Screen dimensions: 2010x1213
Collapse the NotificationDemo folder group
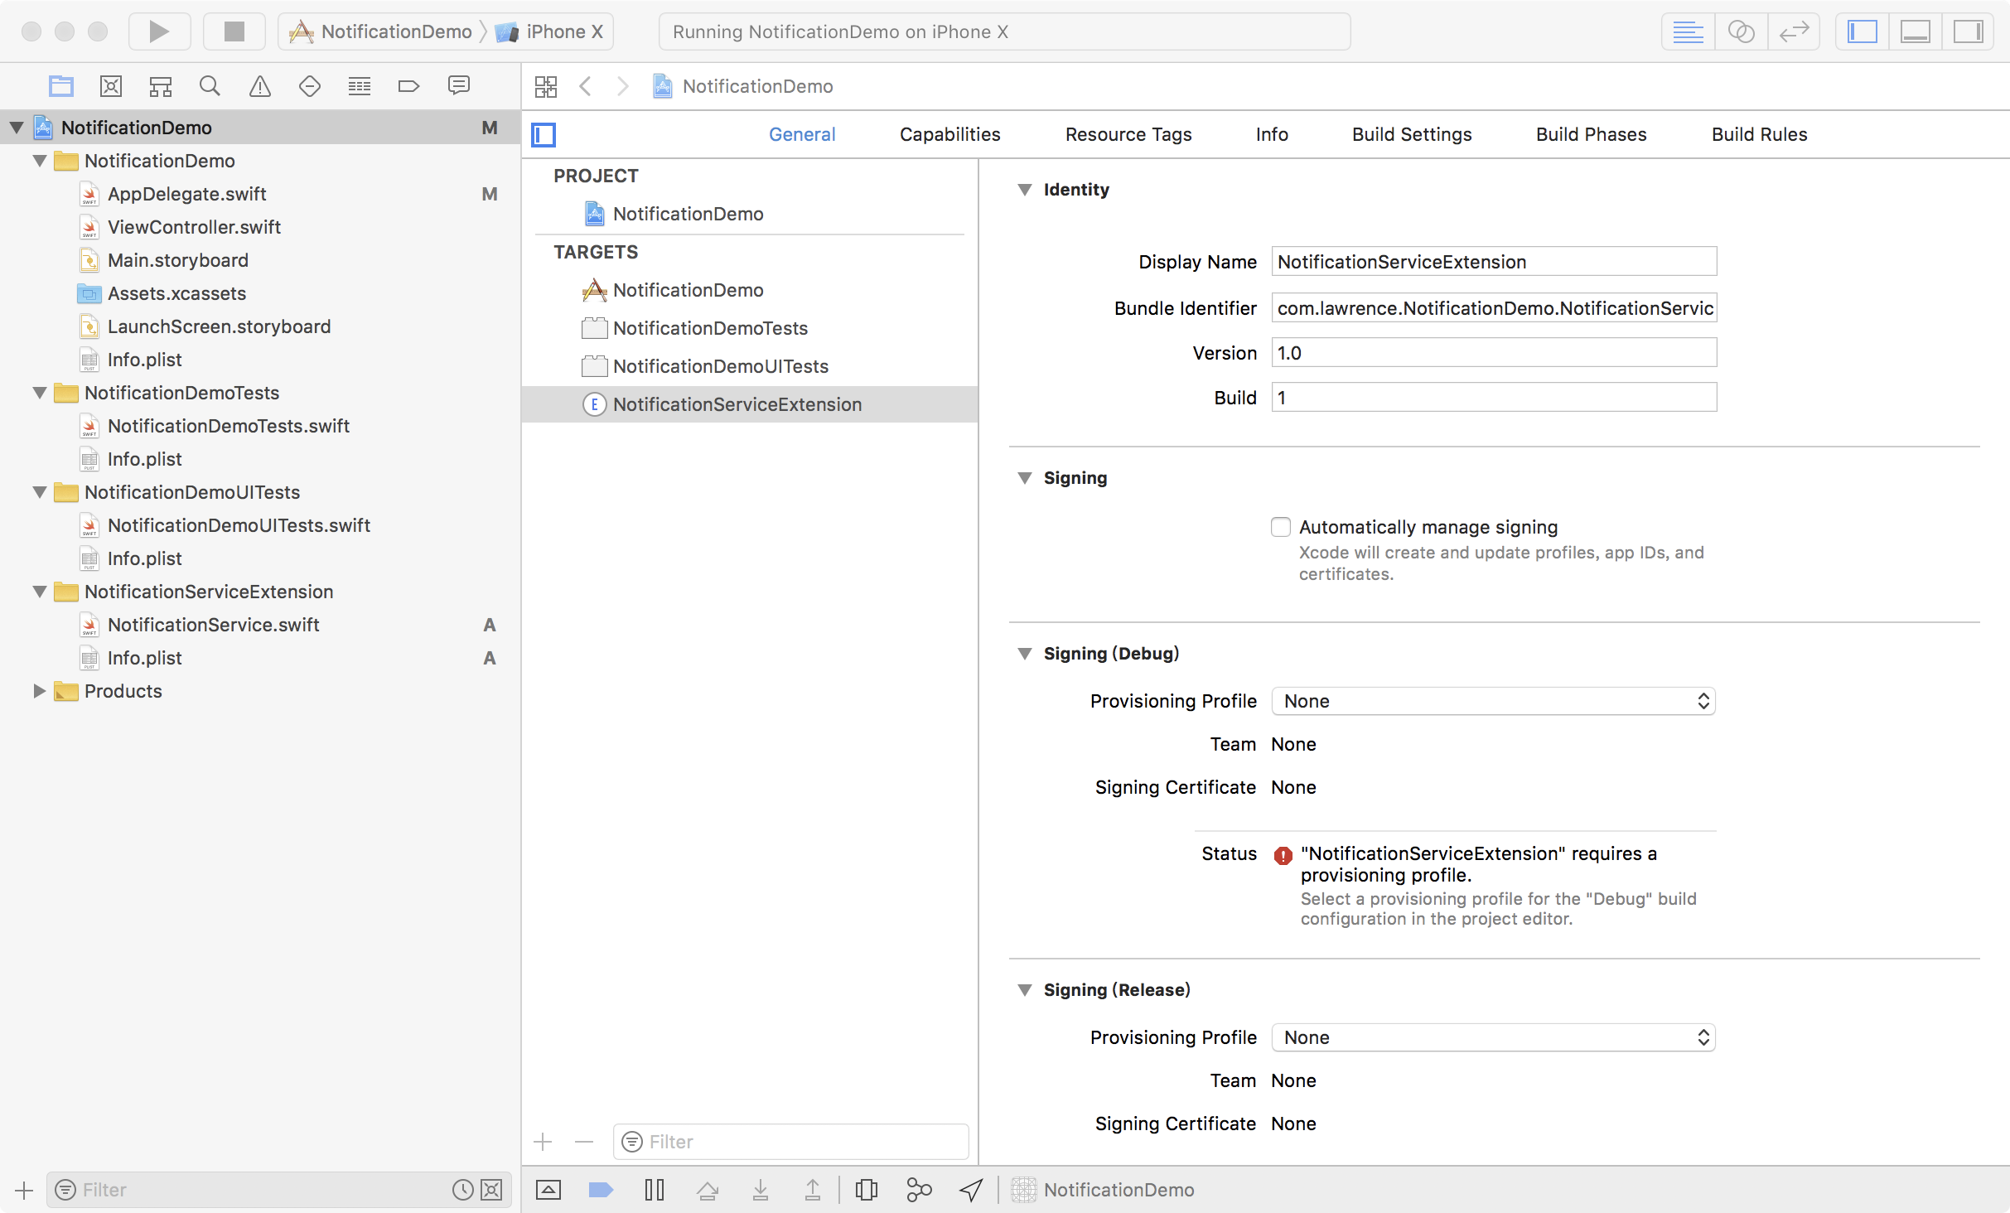[x=40, y=161]
